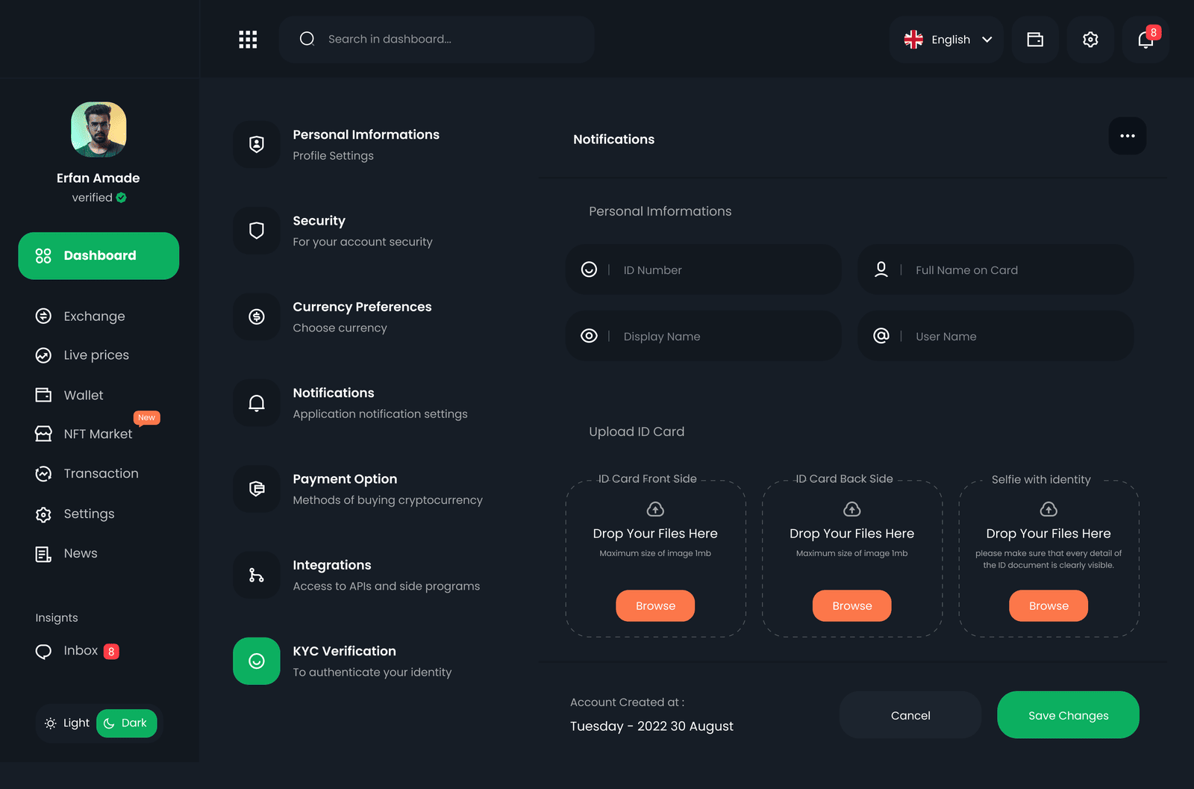Open NFT Market in sidebar

click(x=84, y=434)
